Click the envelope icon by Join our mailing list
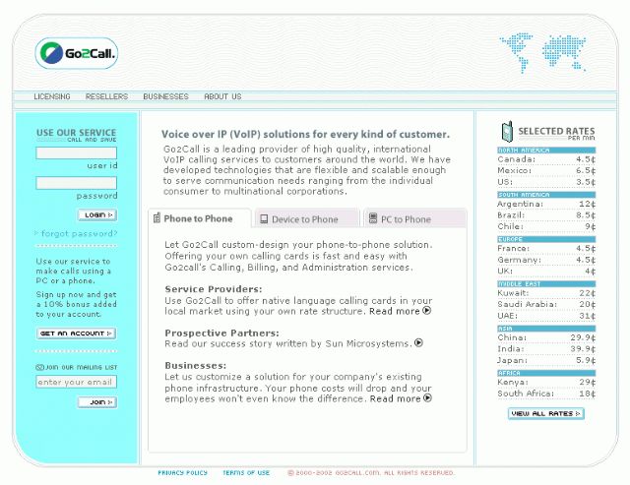630x485 pixels. click(x=39, y=367)
